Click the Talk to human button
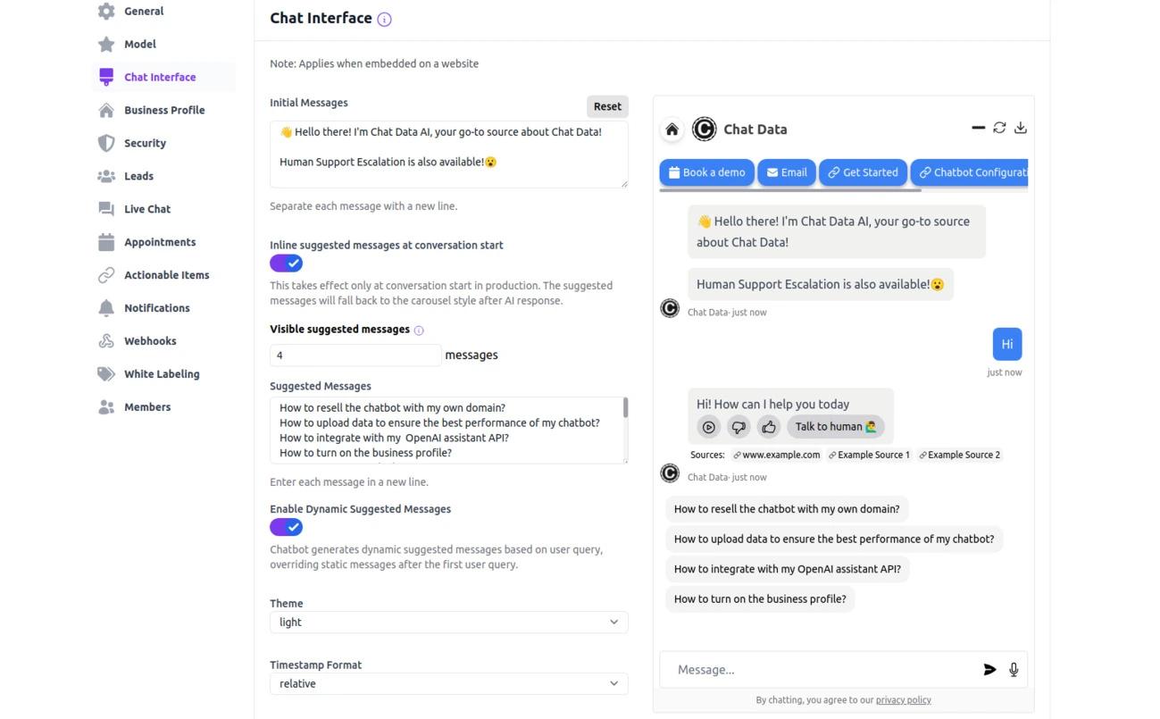The image size is (1160, 719). tap(836, 427)
